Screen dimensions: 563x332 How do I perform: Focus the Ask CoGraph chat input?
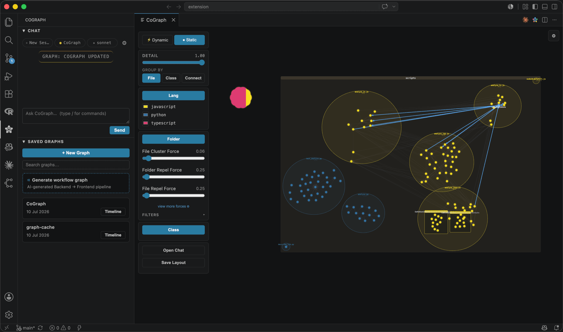tap(76, 116)
